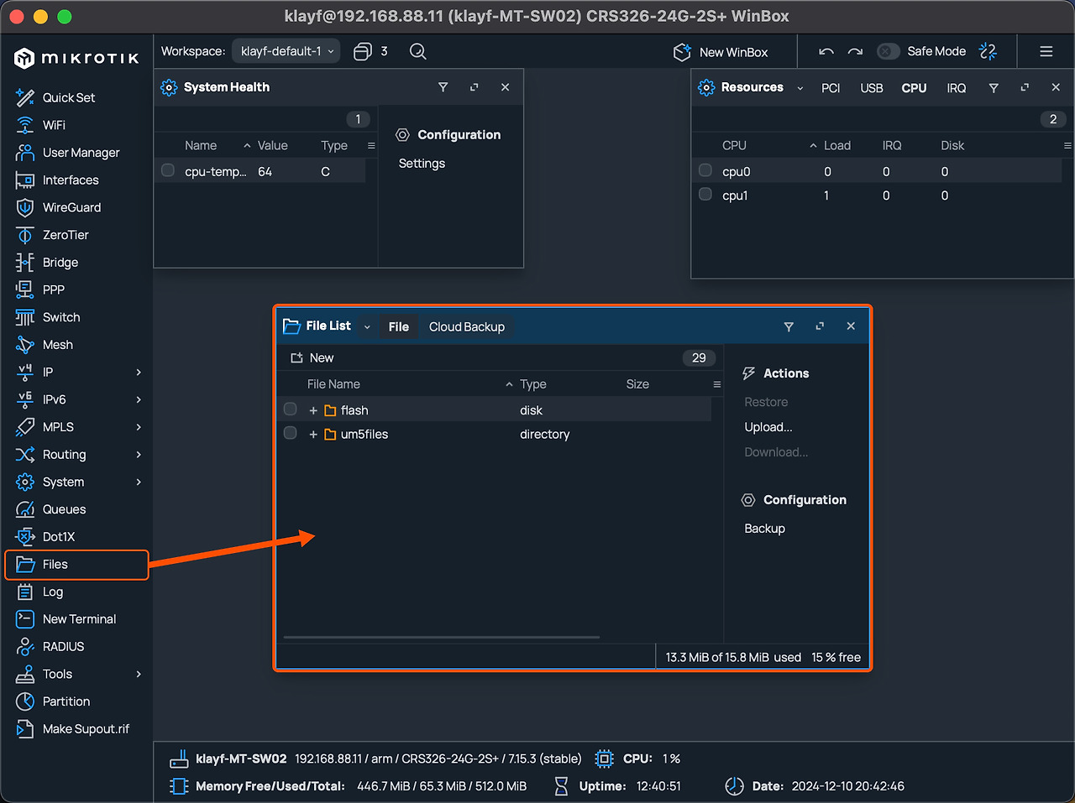
Task: Click Download... action in File List
Action: [776, 452]
